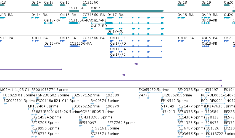Click EST RE25706.5prime

pos(45,123)
